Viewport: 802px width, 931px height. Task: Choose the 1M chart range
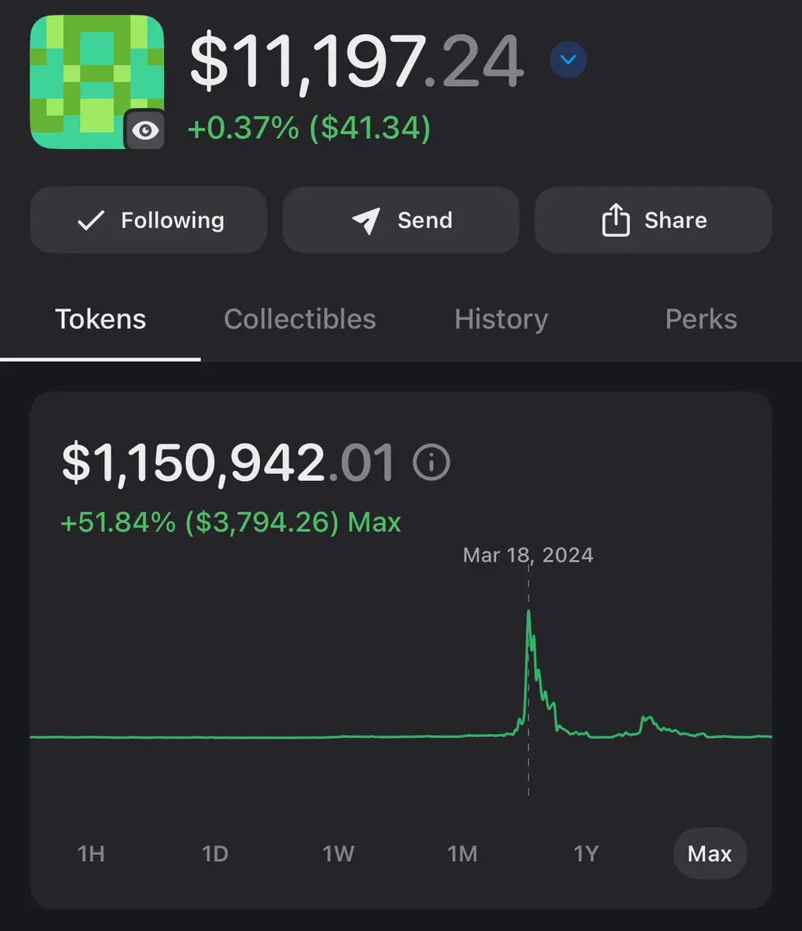[x=462, y=853]
